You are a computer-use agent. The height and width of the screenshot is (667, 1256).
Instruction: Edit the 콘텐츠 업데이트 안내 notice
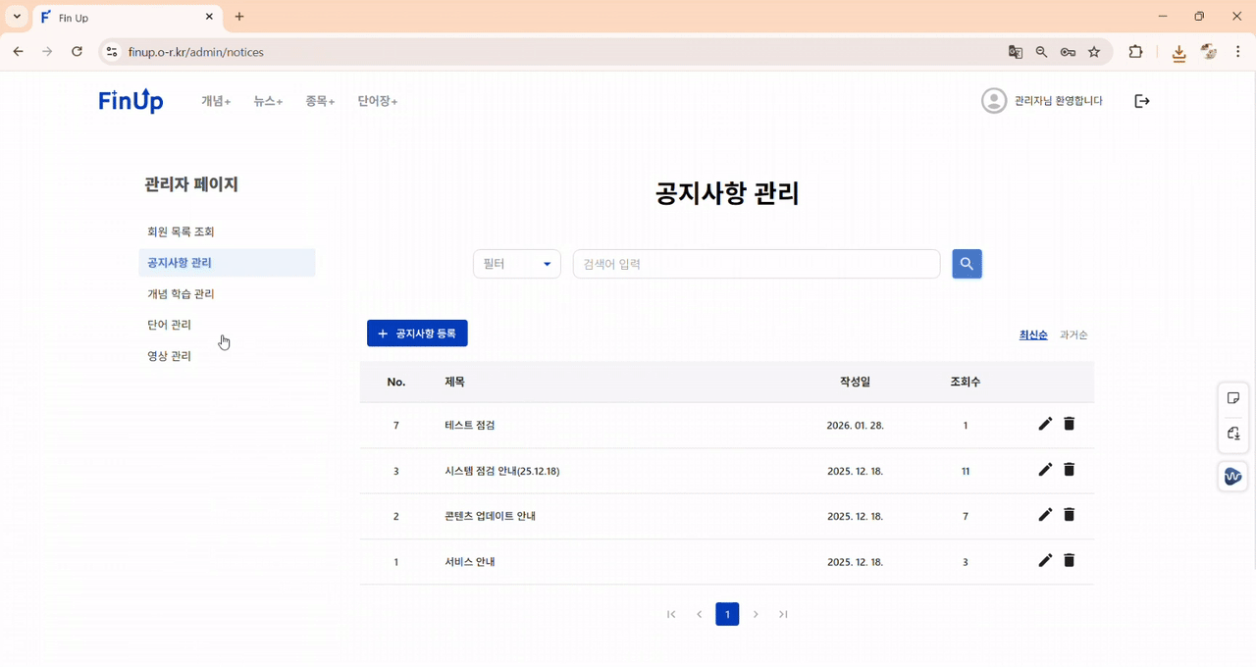pos(1045,515)
